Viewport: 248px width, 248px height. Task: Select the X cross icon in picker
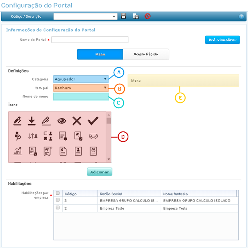tap(77, 120)
